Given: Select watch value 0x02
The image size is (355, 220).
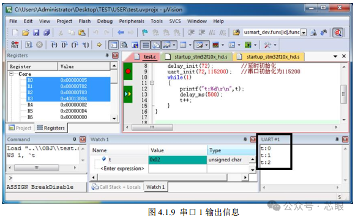Looking at the screenshot, I should [x=177, y=159].
